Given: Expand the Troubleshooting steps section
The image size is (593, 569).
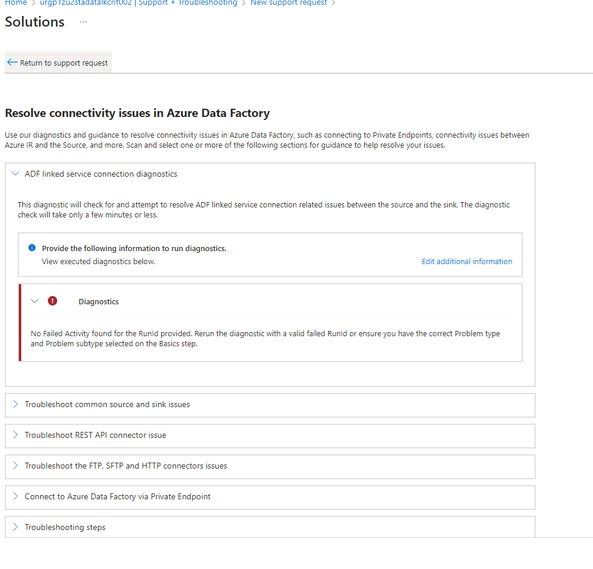Looking at the screenshot, I should [x=270, y=527].
